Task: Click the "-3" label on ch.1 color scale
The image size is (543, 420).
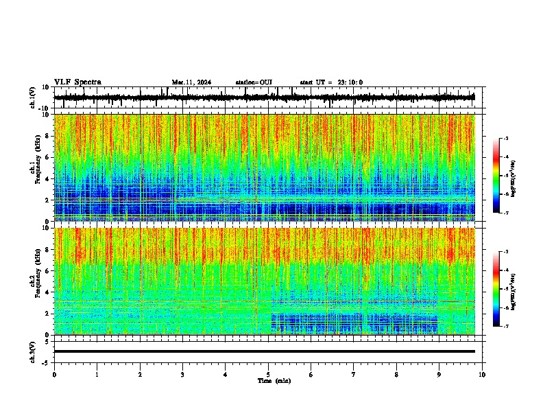Action: [x=505, y=138]
